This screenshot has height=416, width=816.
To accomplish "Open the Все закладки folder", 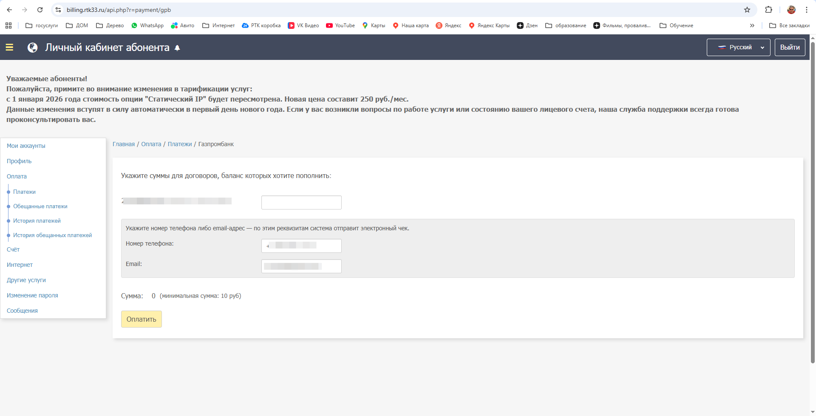I will [x=789, y=25].
